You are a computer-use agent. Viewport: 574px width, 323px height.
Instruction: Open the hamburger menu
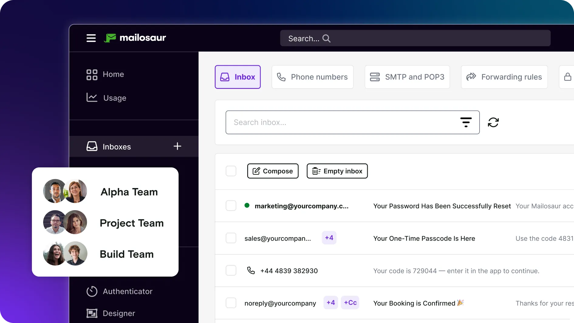(91, 38)
